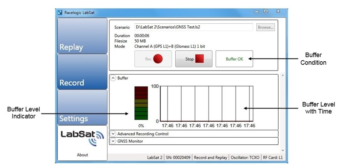Minimize the LabSat window
The width and height of the screenshot is (339, 165).
[257, 11]
